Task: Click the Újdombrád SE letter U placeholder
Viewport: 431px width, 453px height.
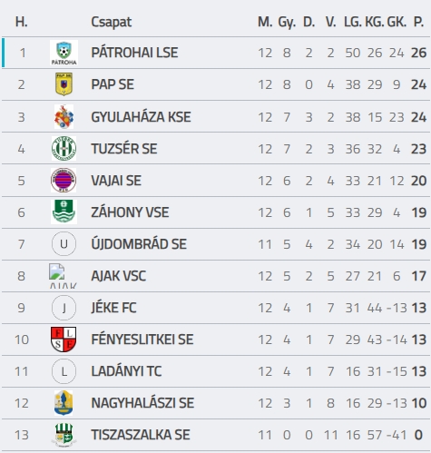Action: tap(64, 244)
